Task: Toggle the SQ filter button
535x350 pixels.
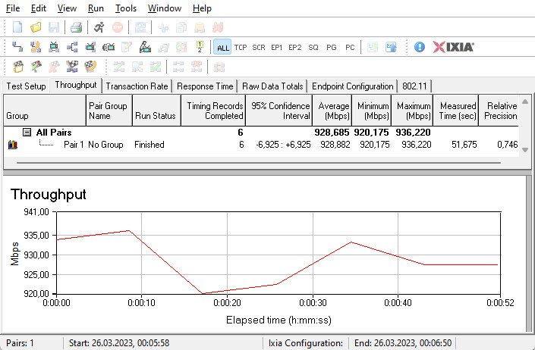Action: coord(313,47)
